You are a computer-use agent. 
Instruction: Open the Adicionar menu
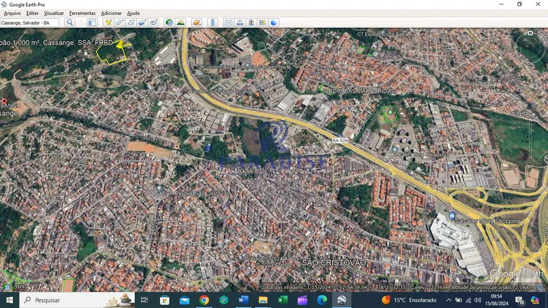click(x=111, y=13)
